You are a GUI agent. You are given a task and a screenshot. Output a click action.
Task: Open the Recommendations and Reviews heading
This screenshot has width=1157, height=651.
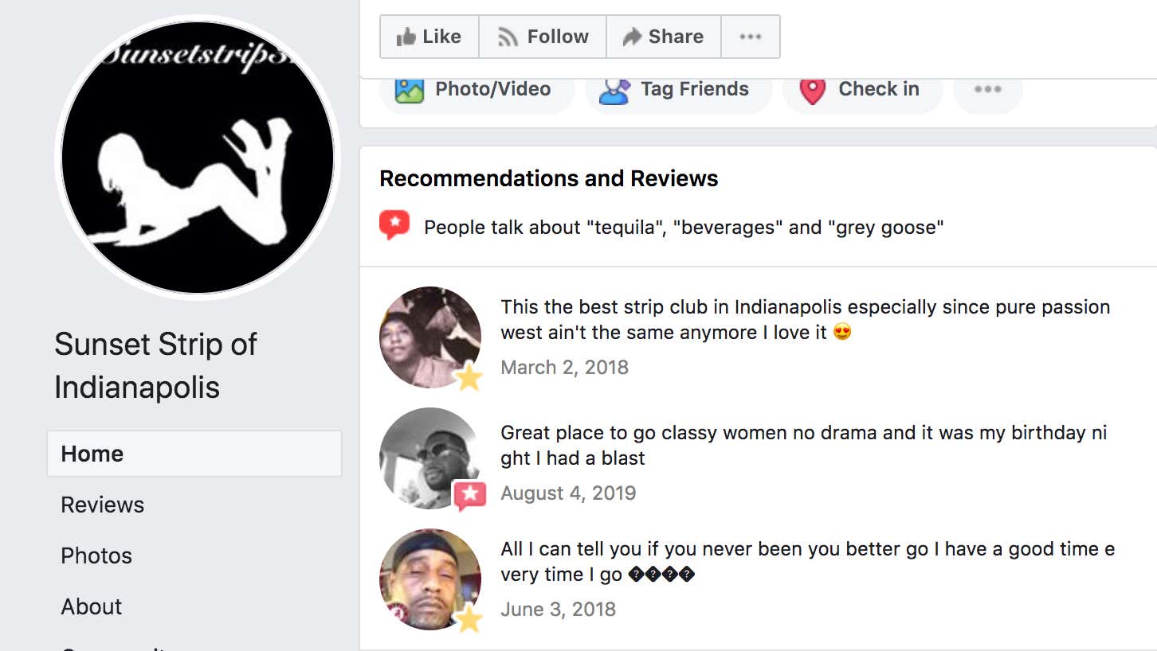(549, 178)
